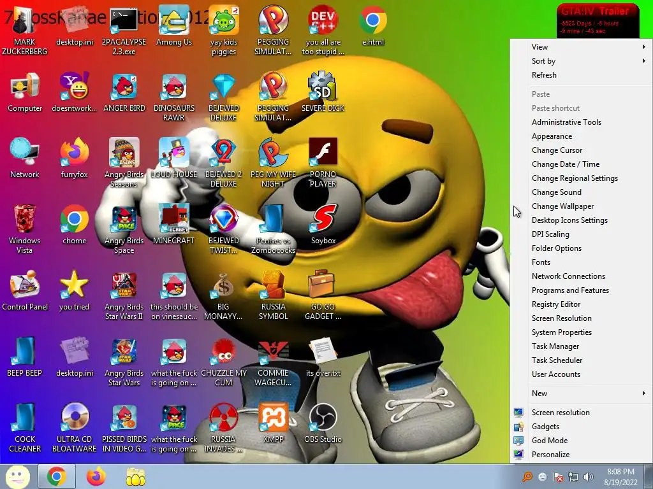Viewport: 653px width, 489px height.
Task: Select the Angry Birds Seasons icon
Action: 124,164
